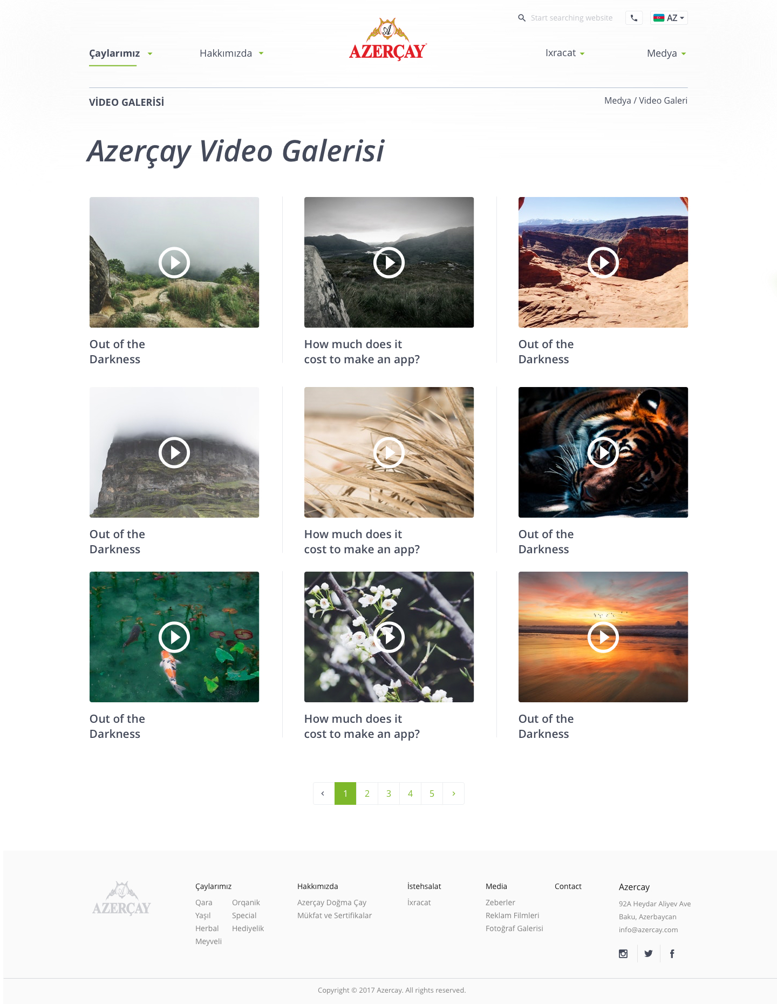The width and height of the screenshot is (777, 1004).
Task: Go to page 3 in pagination
Action: [x=388, y=793]
